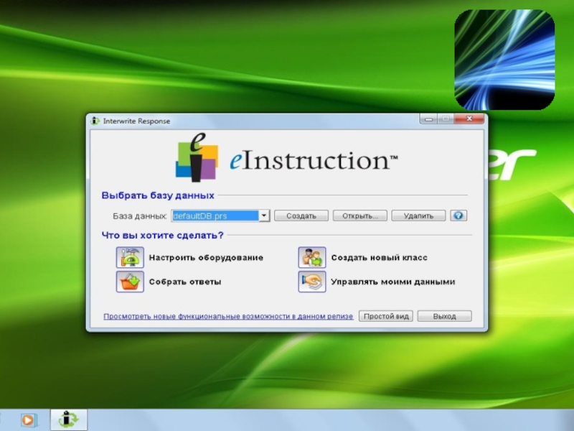Minimize the Interwrite Response window
Screen dimensions: 574x431
(428, 119)
